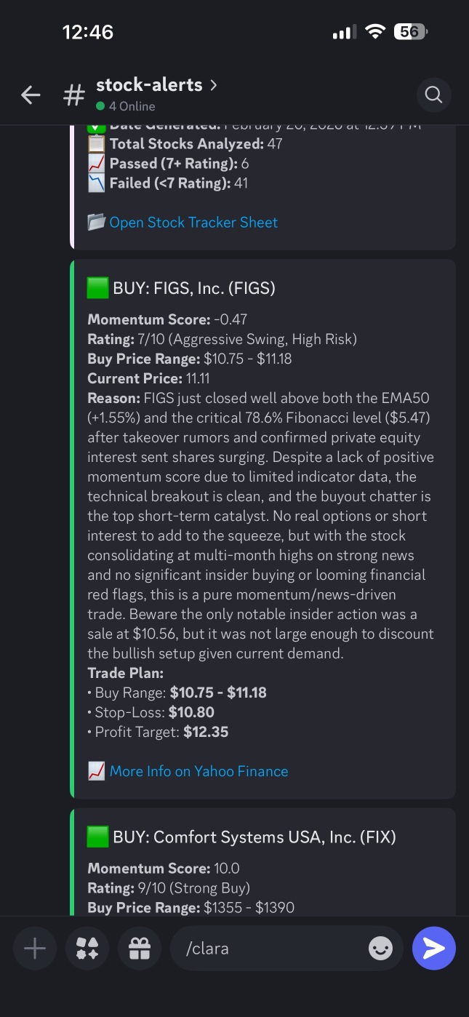Screen dimensions: 469x1017
Task: Send message with arrow button
Action: pyautogui.click(x=434, y=948)
